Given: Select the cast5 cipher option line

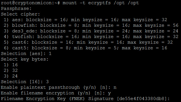Looking at the screenshot, I should coord(85,48).
